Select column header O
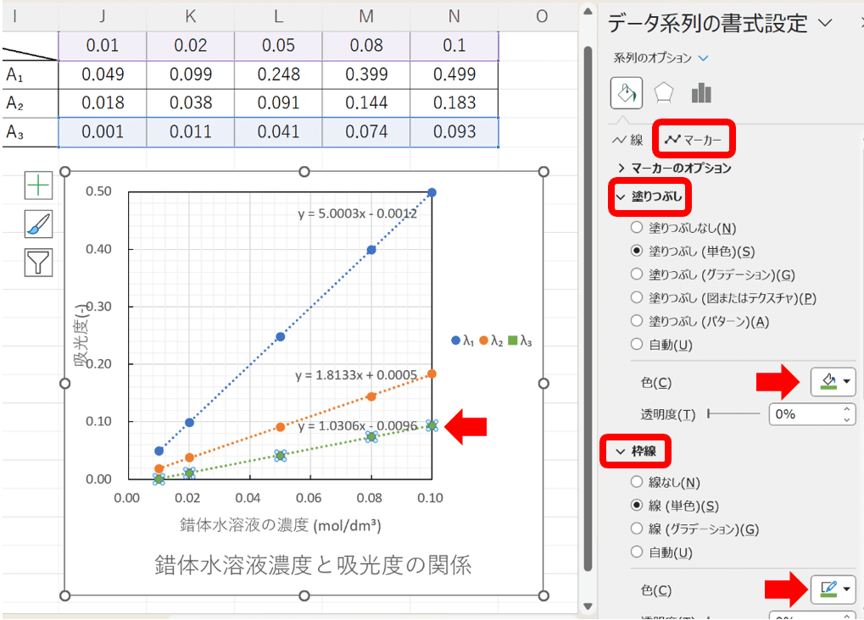 coord(542,17)
